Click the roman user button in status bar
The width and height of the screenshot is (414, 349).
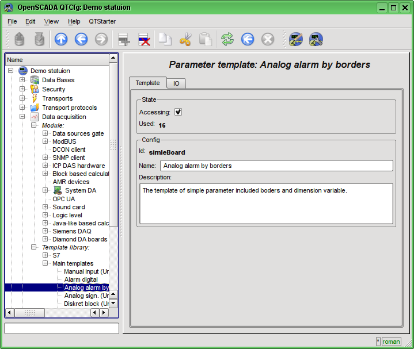click(x=391, y=342)
